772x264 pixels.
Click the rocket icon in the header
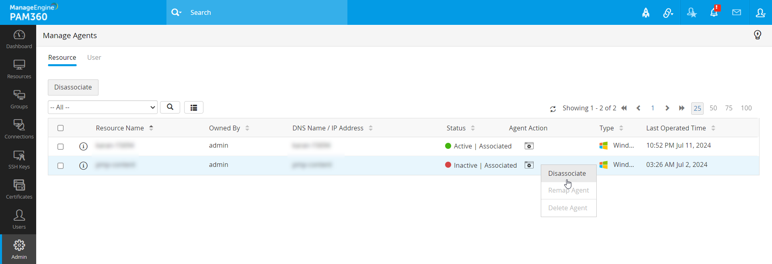pyautogui.click(x=646, y=13)
